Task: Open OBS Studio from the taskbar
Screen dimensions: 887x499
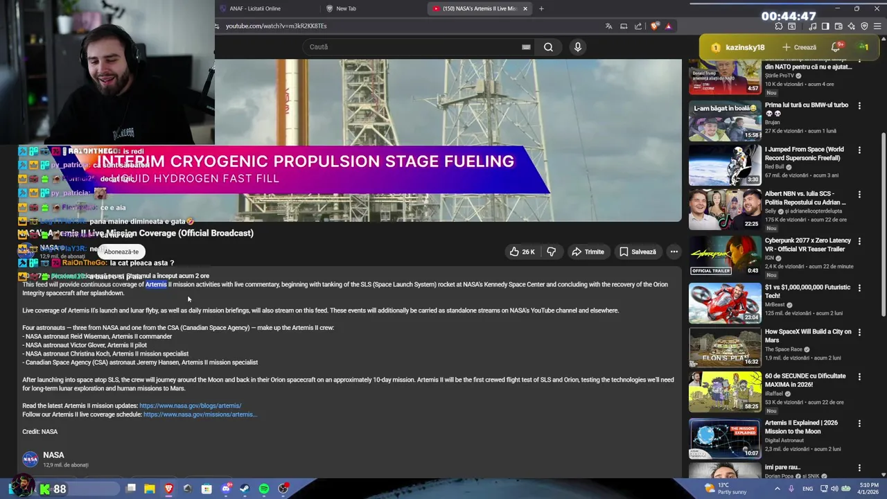Action: (x=283, y=489)
